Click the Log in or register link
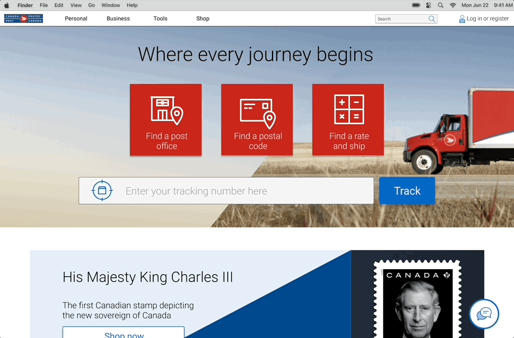The width and height of the screenshot is (514, 338). point(487,18)
